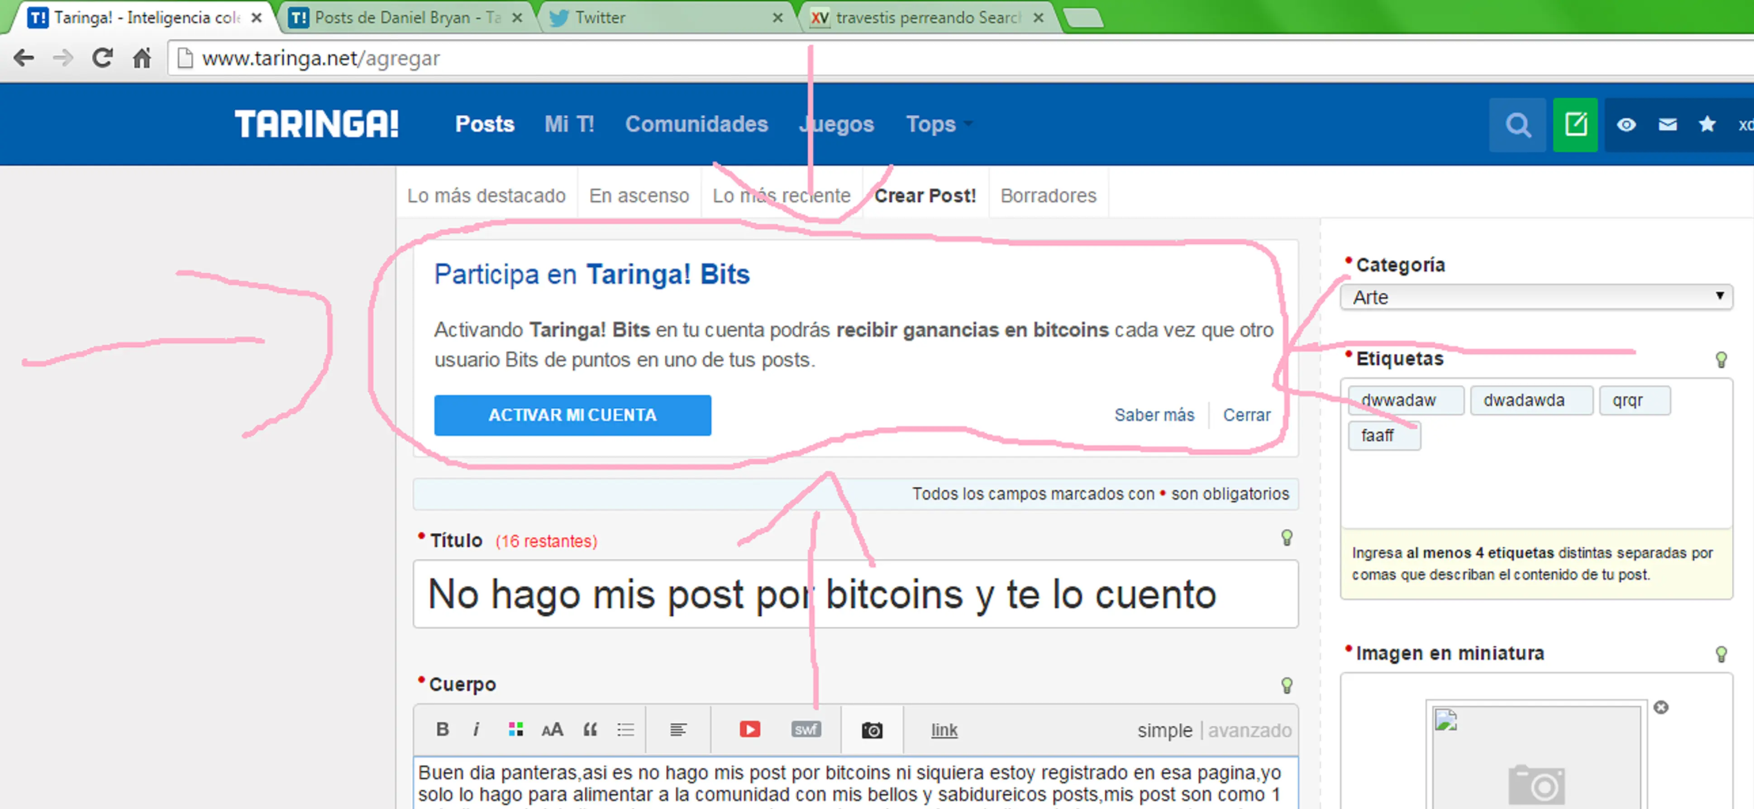Toggle bold formatting in Cuerpo editor
The image size is (1754, 809).
point(443,729)
